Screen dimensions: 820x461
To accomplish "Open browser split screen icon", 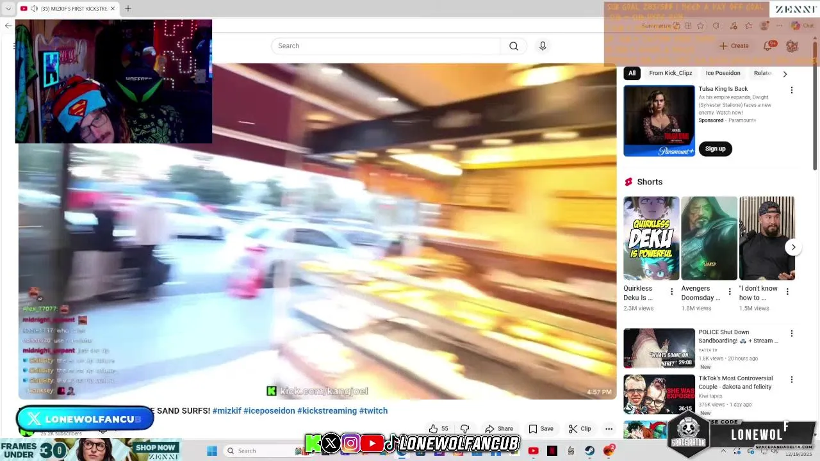I will click(688, 26).
